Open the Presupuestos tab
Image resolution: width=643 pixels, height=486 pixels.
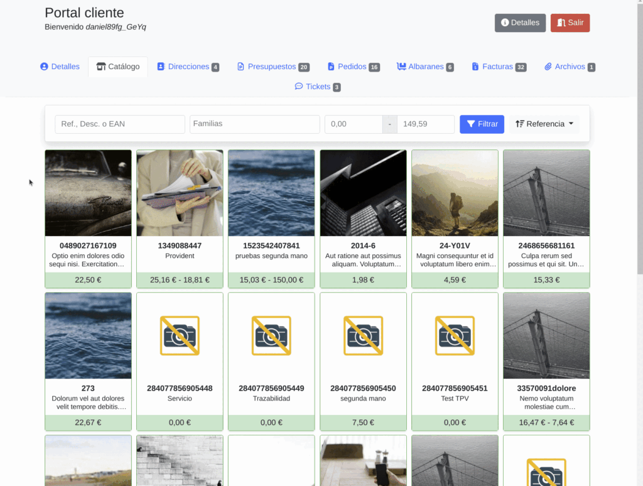[273, 67]
